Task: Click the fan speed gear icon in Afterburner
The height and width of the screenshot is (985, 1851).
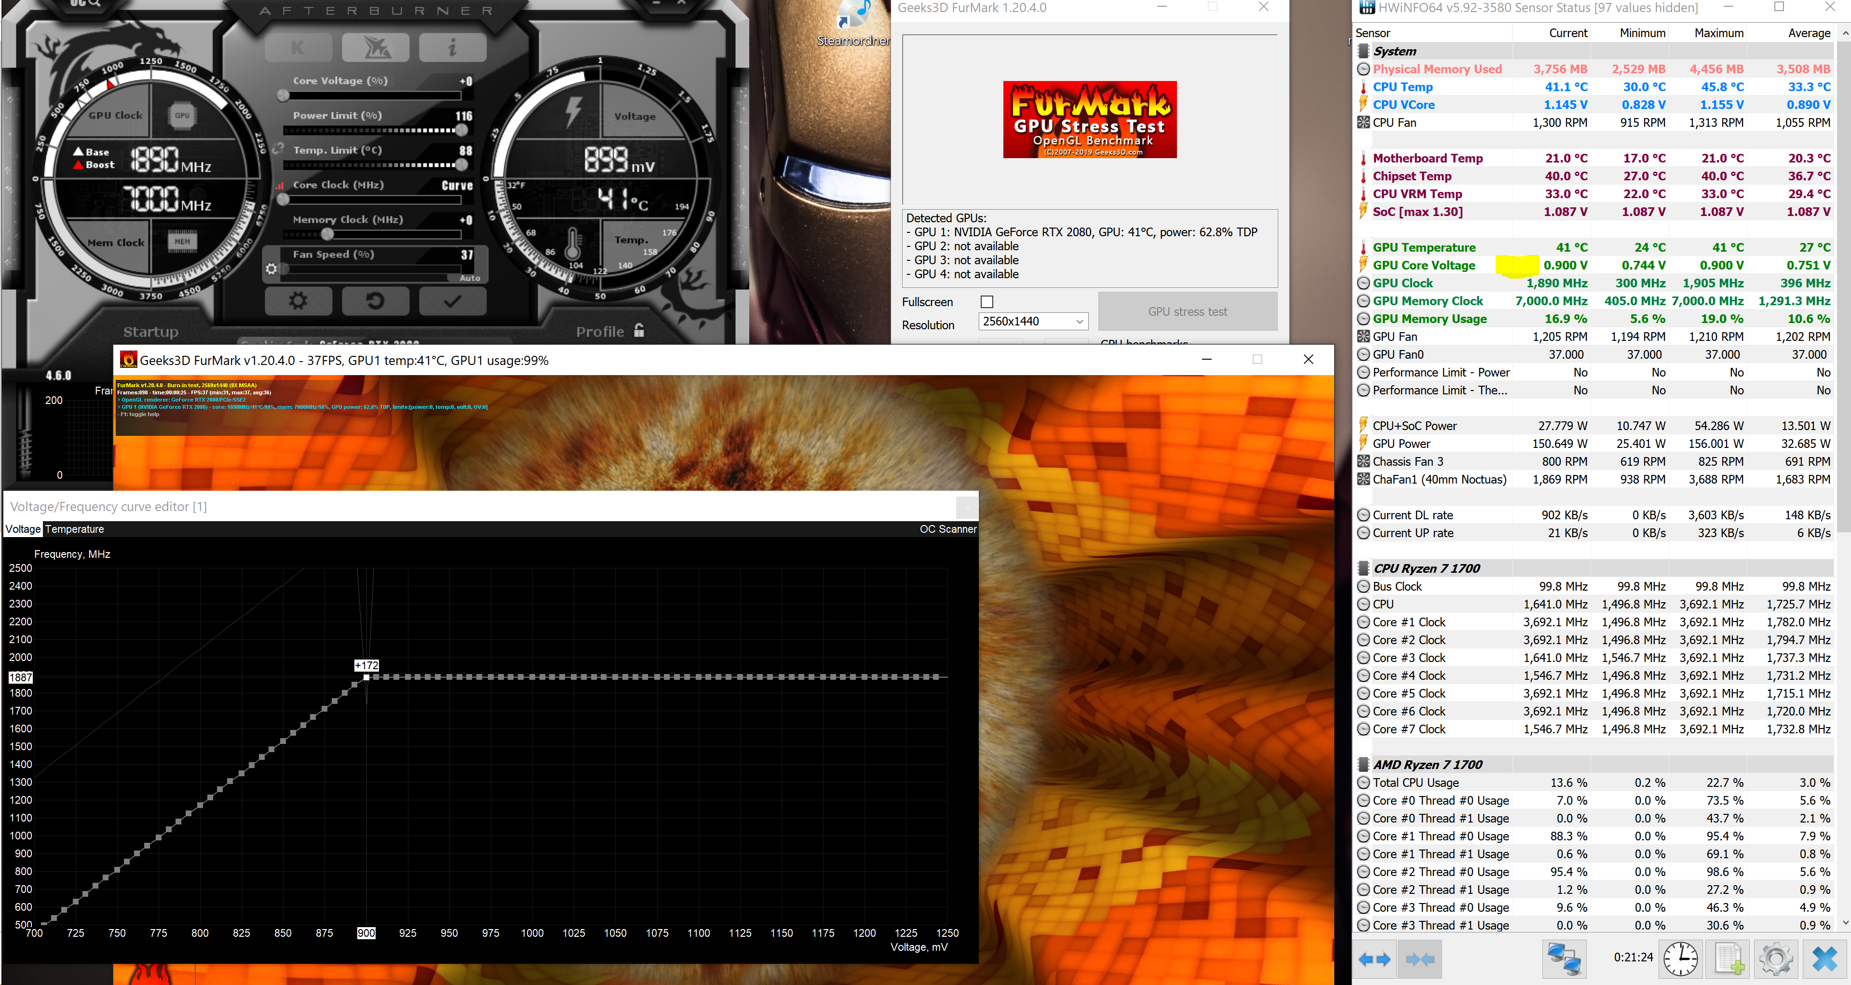Action: click(x=271, y=269)
